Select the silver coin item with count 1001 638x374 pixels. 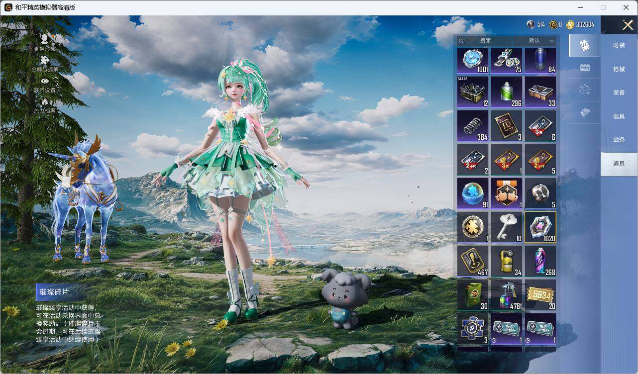tap(473, 61)
